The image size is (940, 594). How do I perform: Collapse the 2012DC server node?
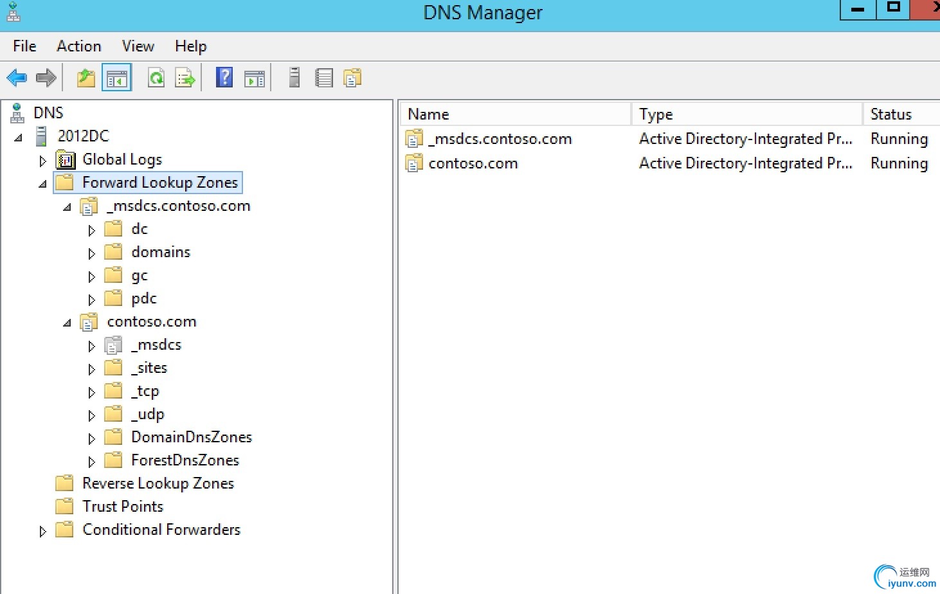pyautogui.click(x=19, y=137)
